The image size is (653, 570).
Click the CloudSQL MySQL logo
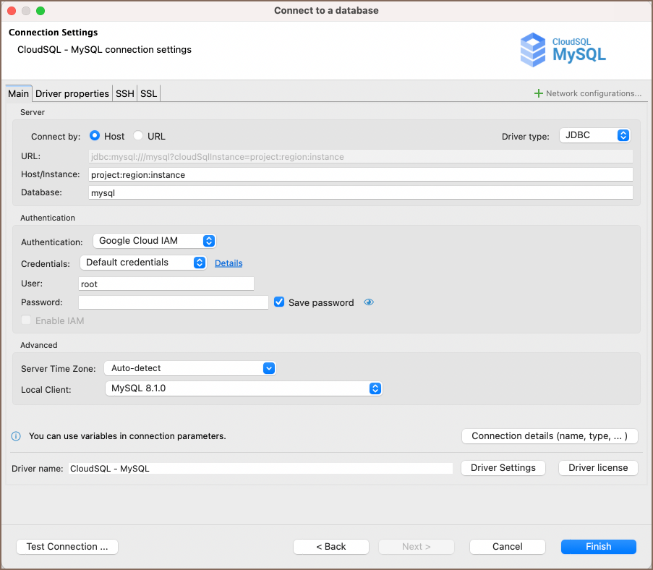tap(563, 49)
